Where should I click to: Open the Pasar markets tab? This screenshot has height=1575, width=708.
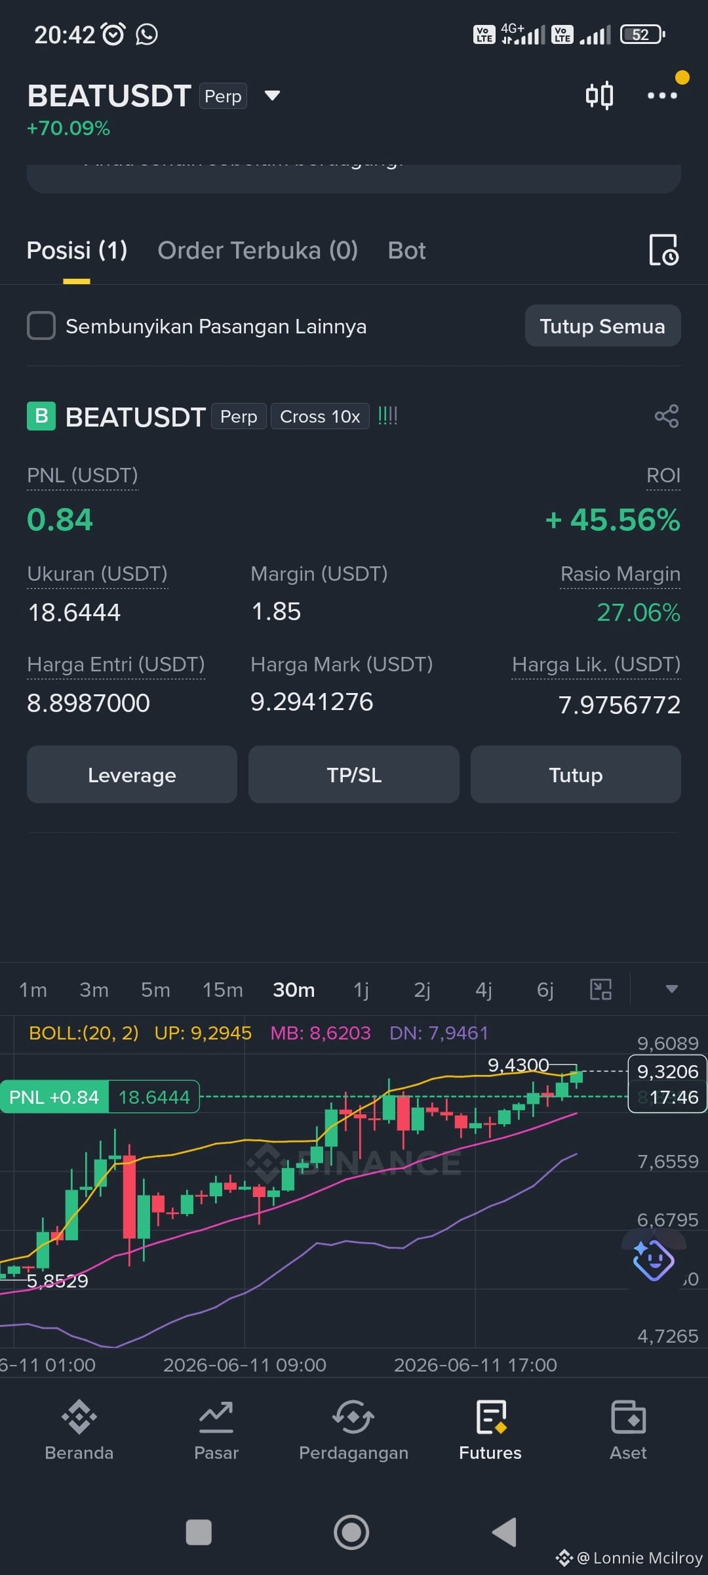pyautogui.click(x=216, y=1431)
